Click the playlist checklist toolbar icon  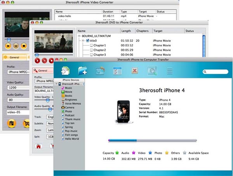coord(117,71)
